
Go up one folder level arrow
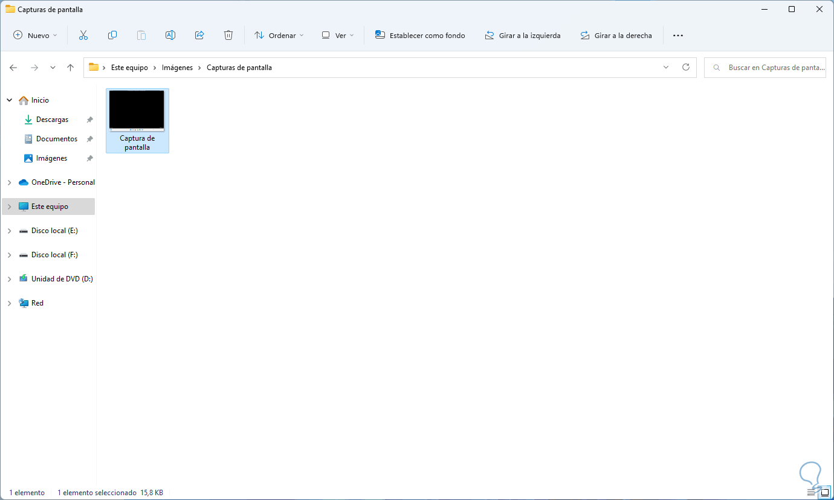coord(70,68)
